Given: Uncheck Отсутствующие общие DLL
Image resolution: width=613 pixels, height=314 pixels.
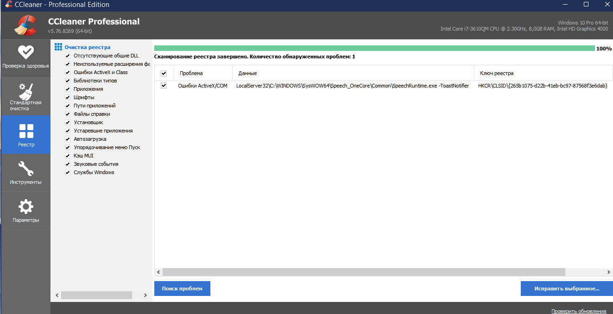Looking at the screenshot, I should point(68,56).
